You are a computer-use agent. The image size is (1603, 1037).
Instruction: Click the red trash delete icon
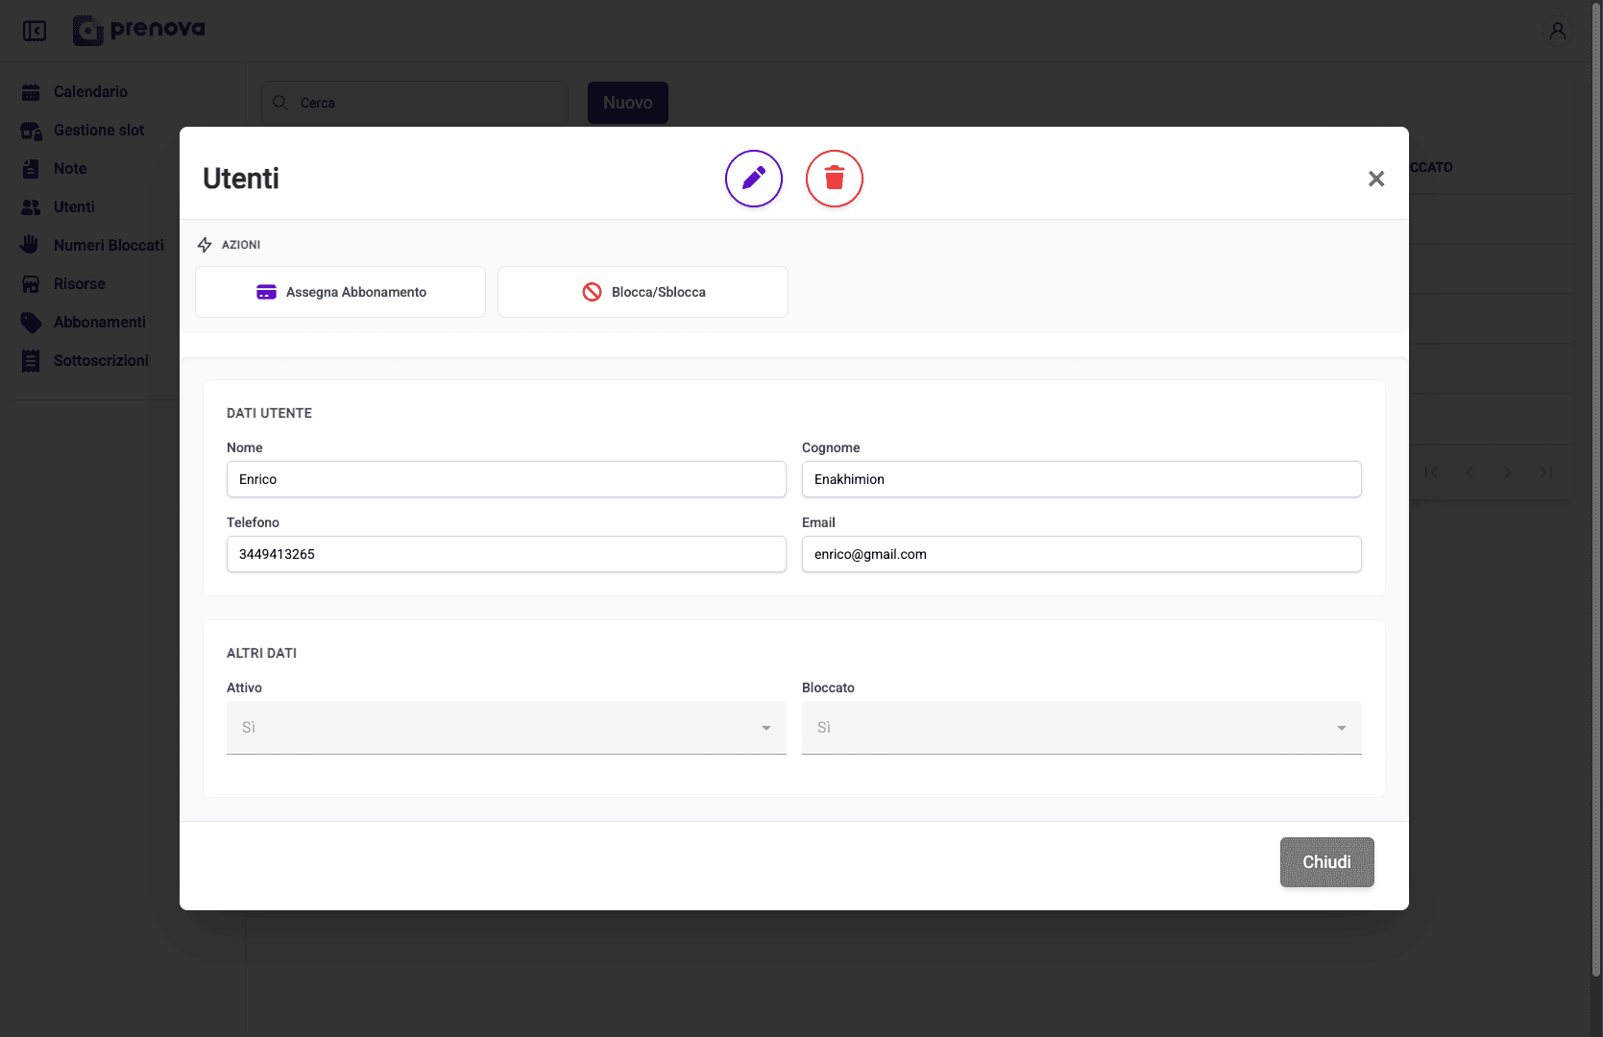[834, 179]
